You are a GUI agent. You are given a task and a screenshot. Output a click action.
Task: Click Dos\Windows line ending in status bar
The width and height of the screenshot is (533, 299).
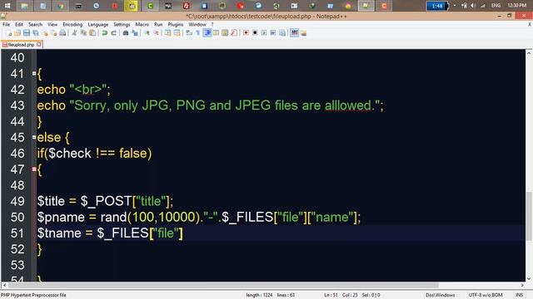pos(441,295)
